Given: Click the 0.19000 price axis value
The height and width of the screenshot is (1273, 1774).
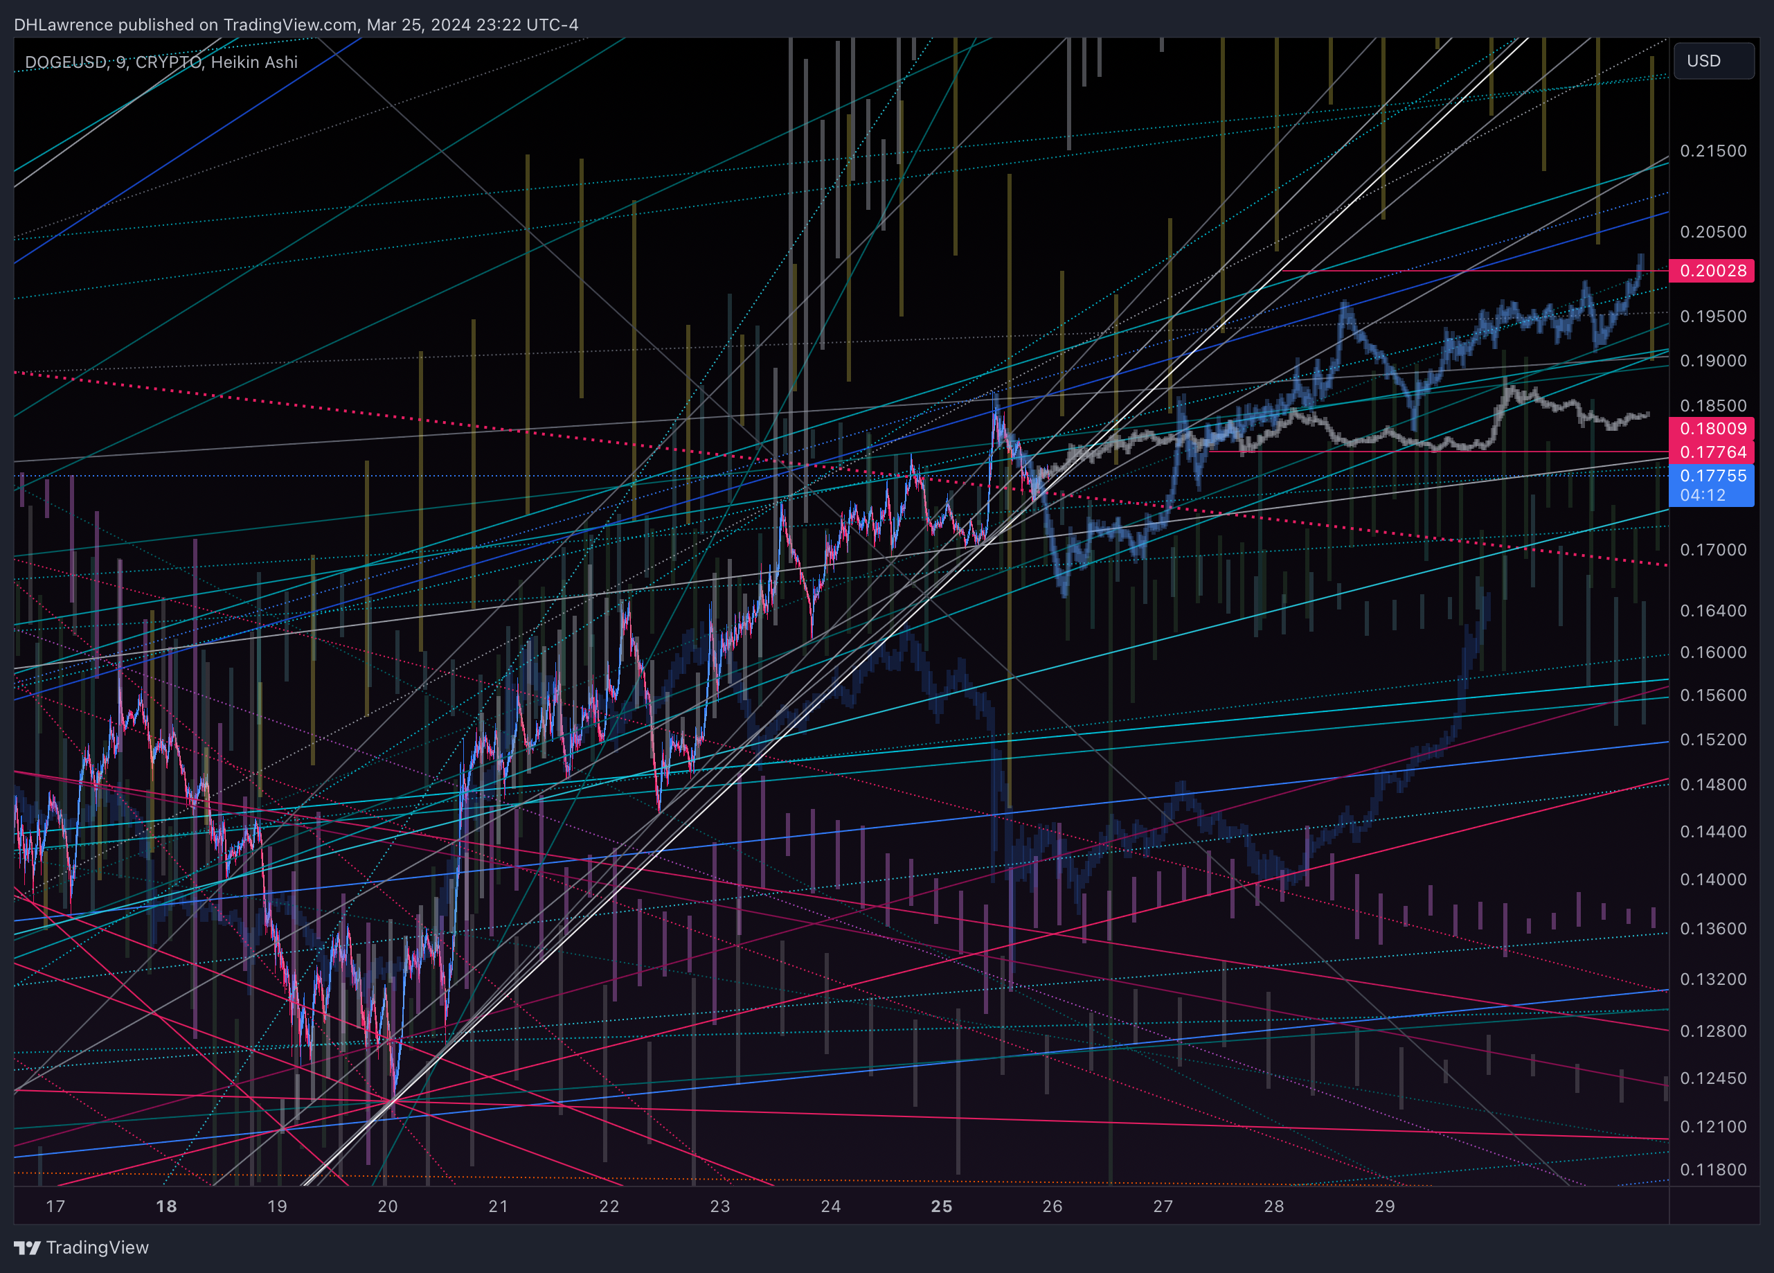Looking at the screenshot, I should click(1713, 361).
